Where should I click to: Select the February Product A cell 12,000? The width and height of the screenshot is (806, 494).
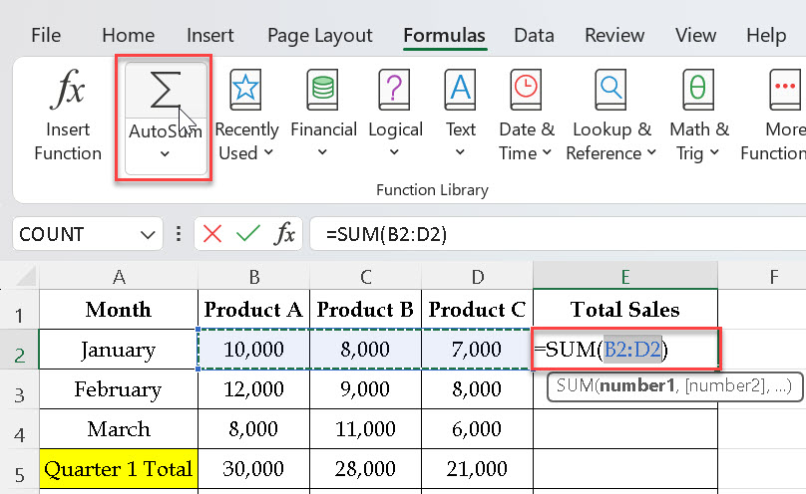[x=254, y=389]
